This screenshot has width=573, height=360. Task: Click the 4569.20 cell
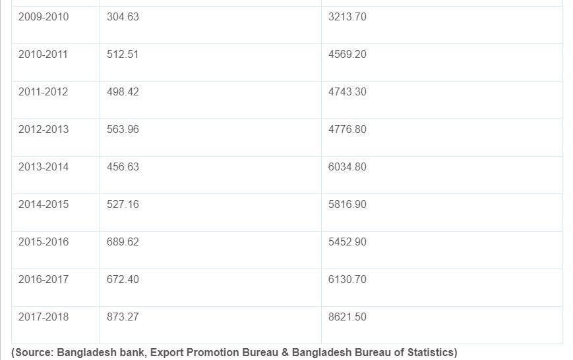pyautogui.click(x=347, y=54)
